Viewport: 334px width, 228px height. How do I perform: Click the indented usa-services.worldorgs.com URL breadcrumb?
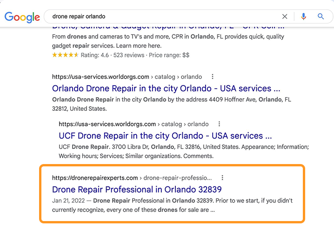tap(134, 124)
